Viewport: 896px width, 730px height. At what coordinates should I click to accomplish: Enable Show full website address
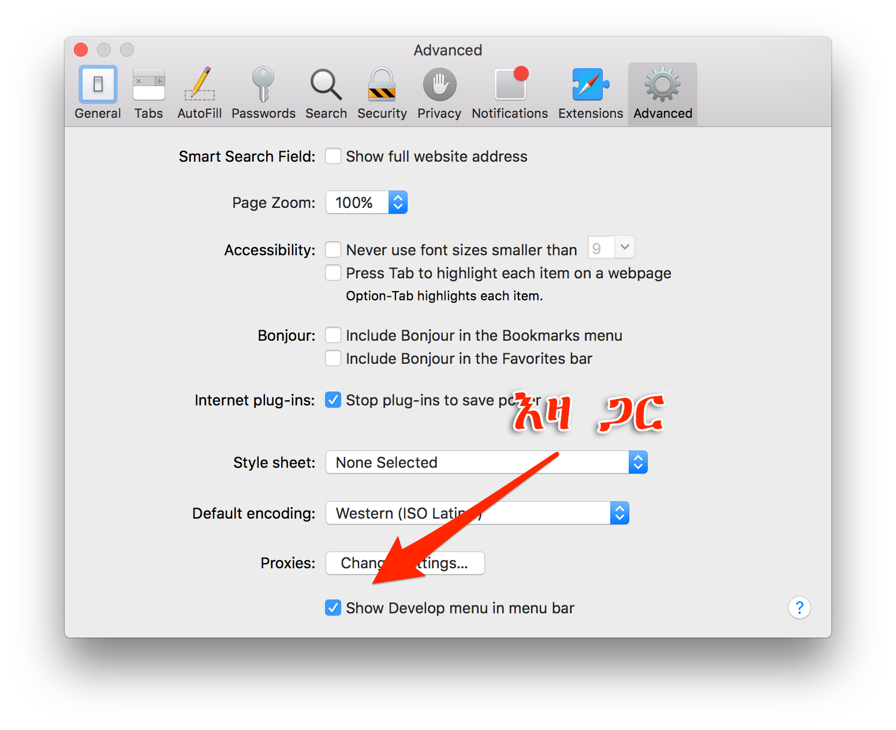point(333,157)
